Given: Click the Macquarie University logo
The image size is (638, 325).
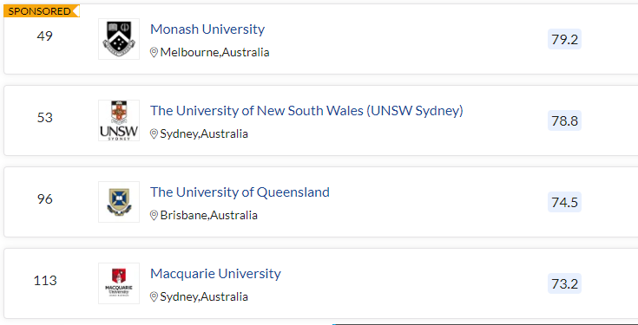Looking at the screenshot, I should pos(119,283).
